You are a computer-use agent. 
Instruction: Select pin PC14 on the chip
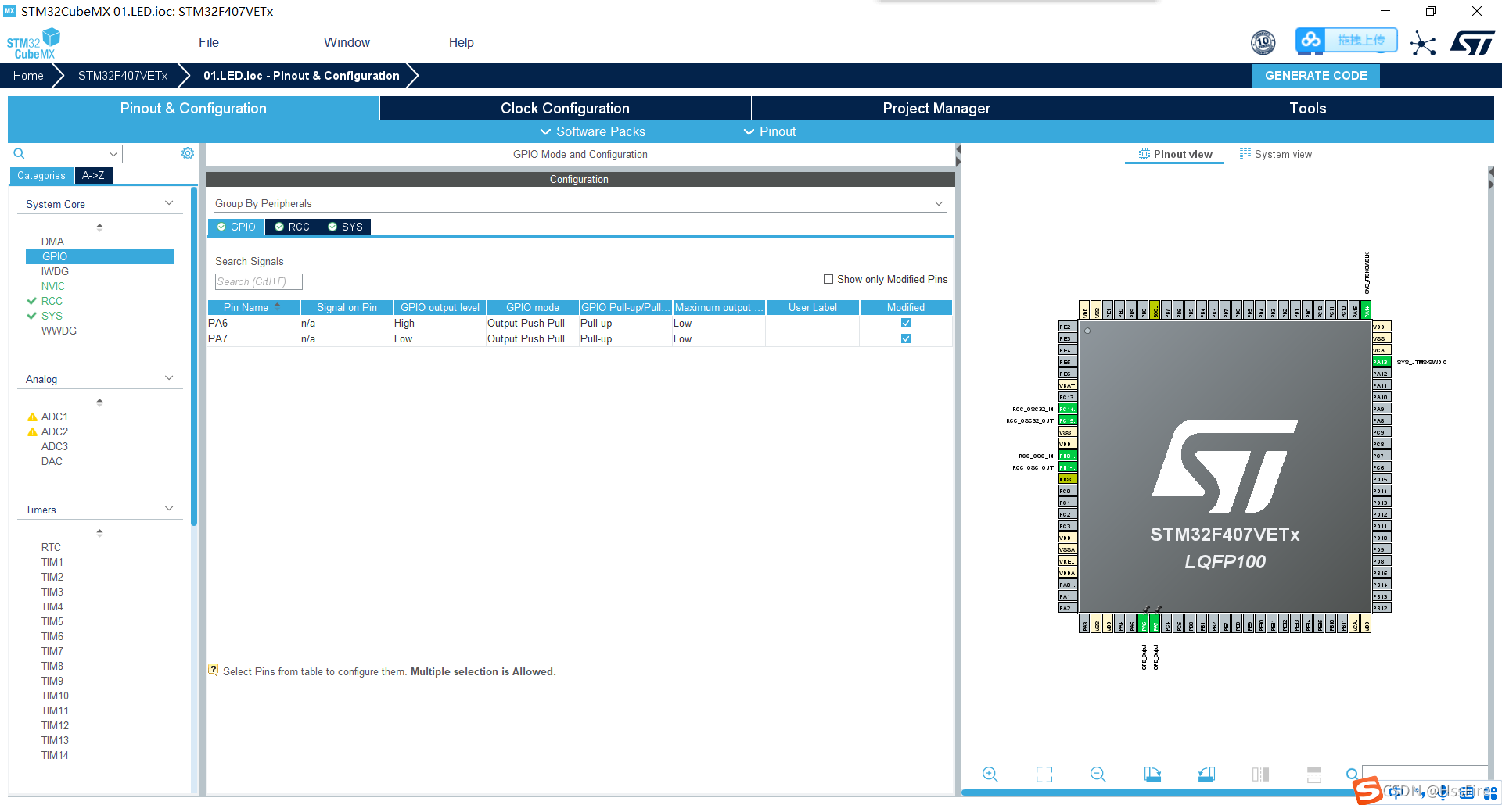[1068, 409]
